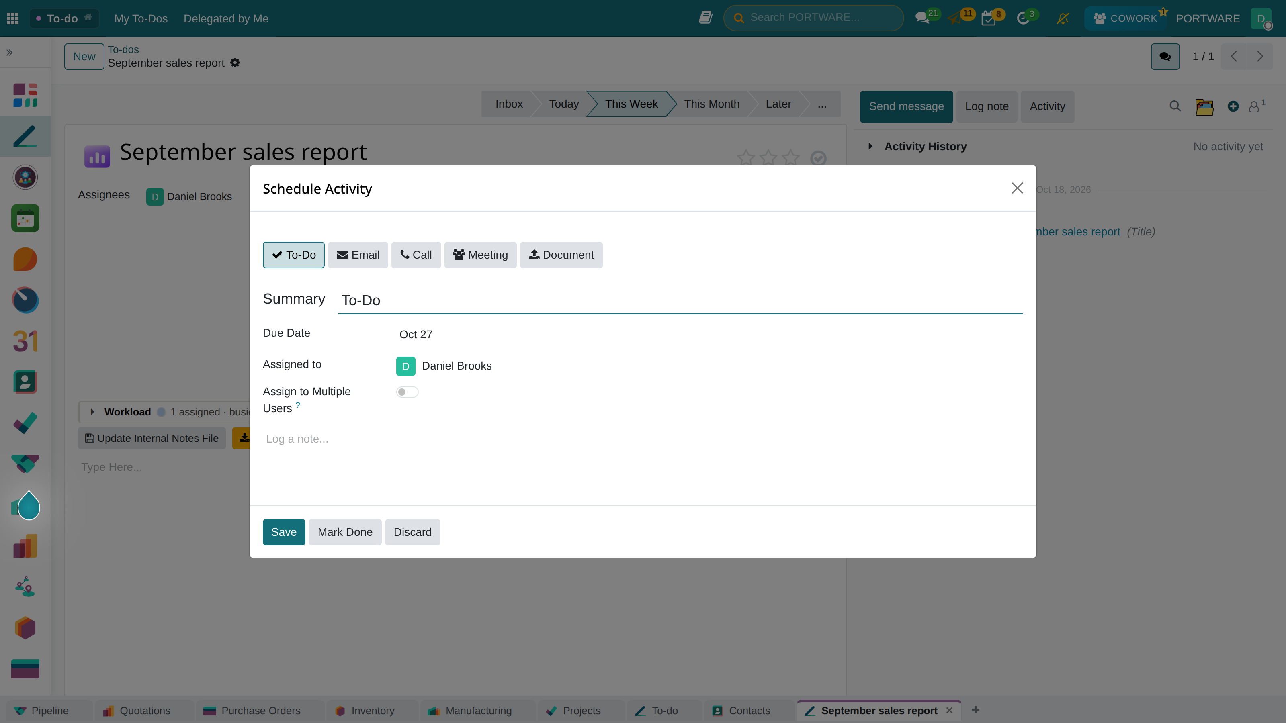The height and width of the screenshot is (723, 1286).
Task: Mark to-do done via check circle icon
Action: pyautogui.click(x=818, y=158)
